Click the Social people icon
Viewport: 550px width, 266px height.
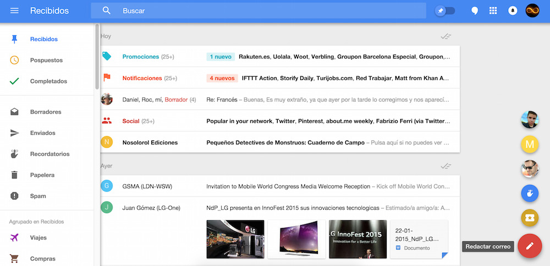[x=107, y=121]
